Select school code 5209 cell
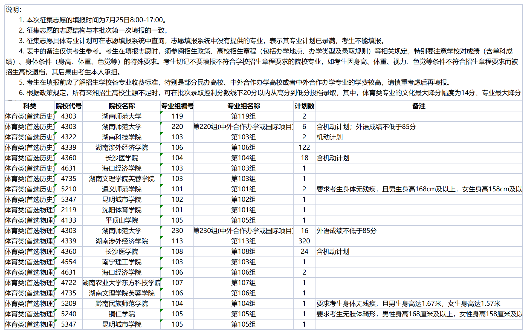Screen dimensions: 527x334 (69, 304)
